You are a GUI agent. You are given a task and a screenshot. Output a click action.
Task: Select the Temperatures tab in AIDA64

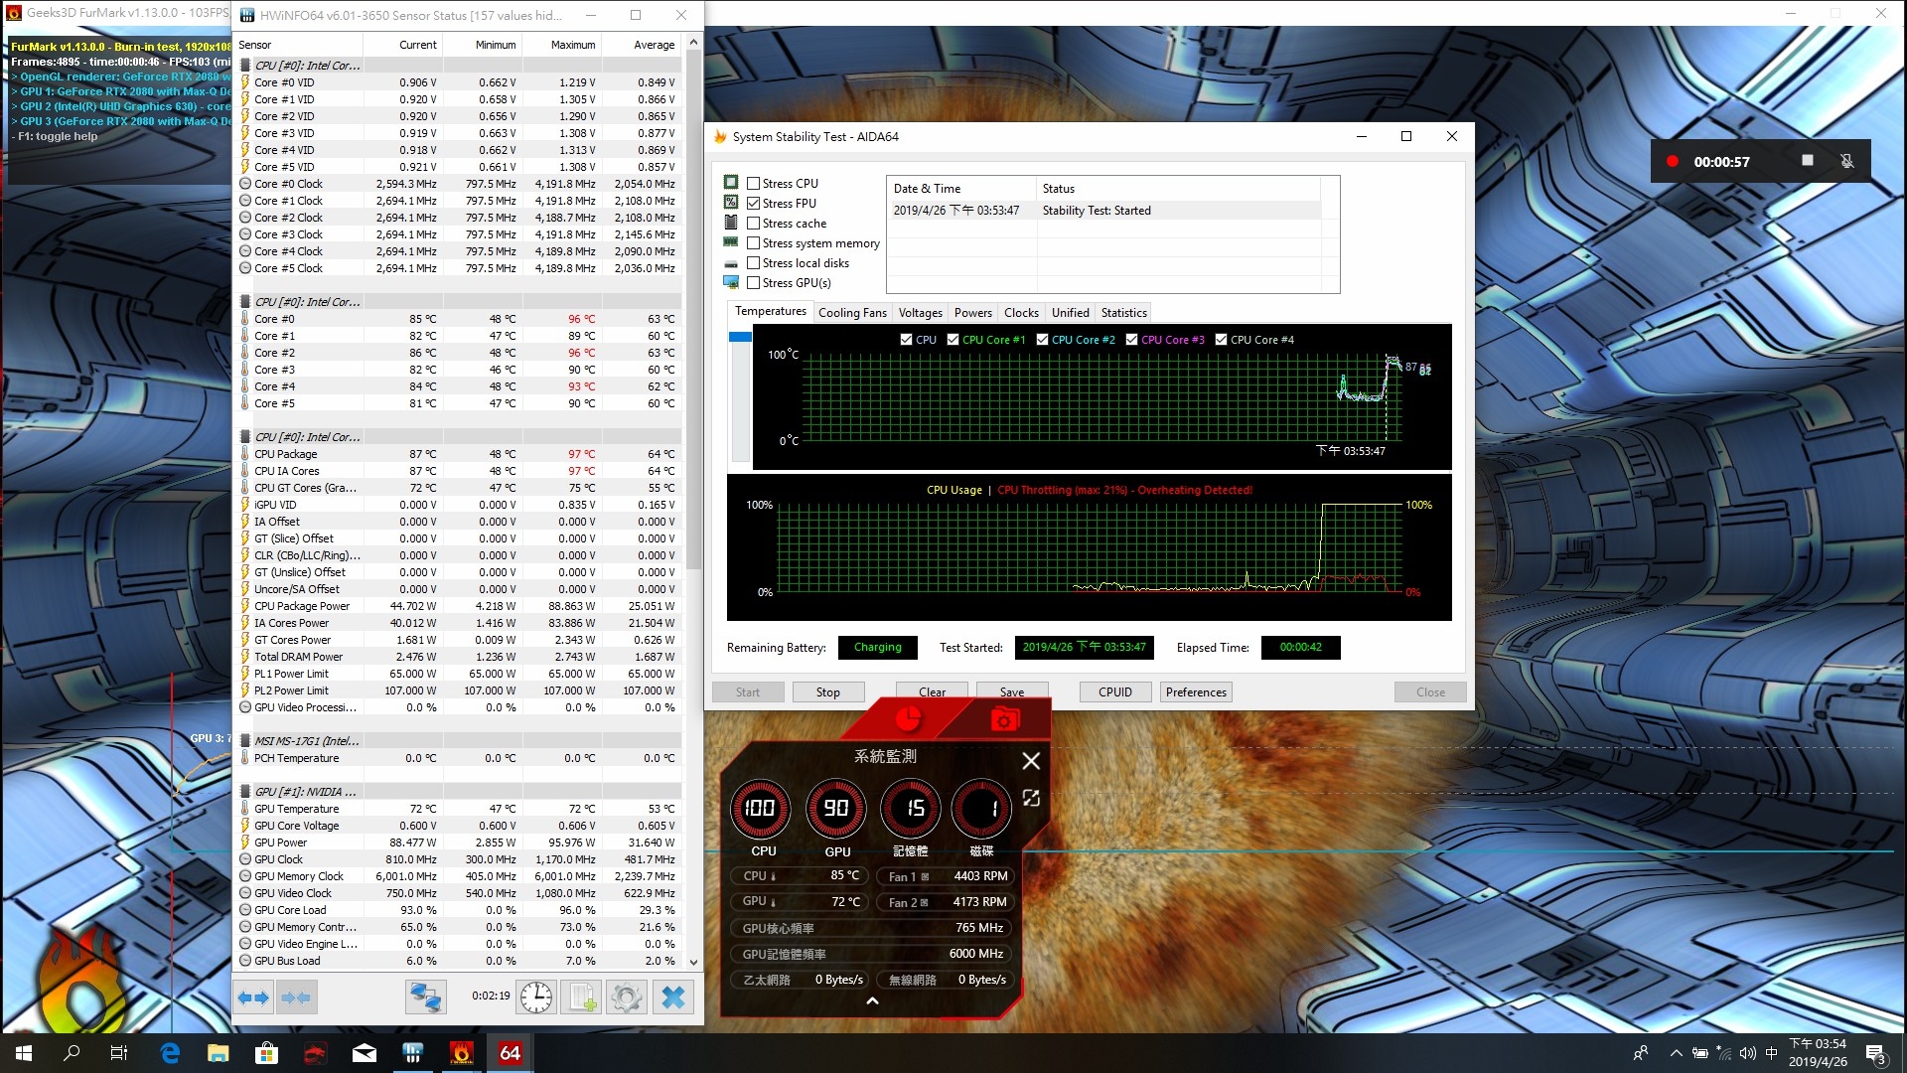coord(771,311)
